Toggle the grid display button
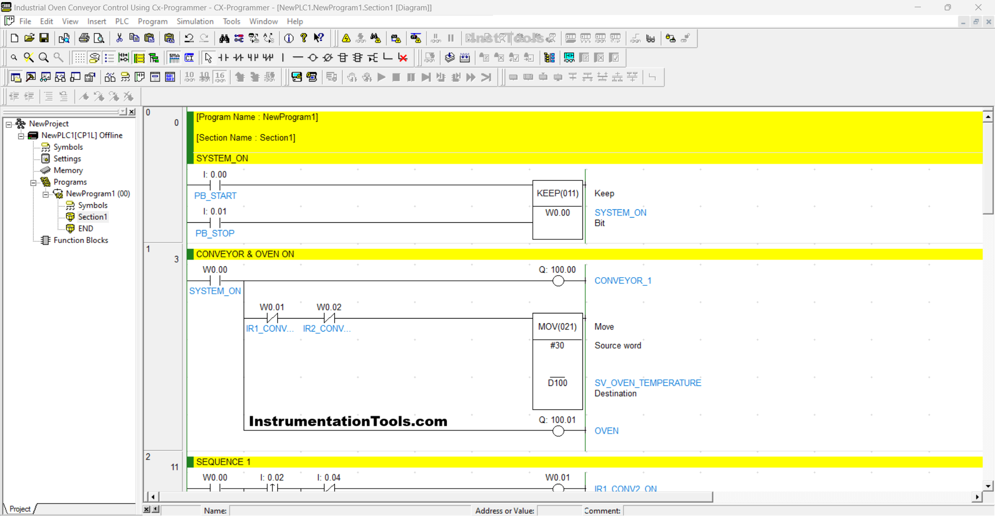This screenshot has width=995, height=516. point(79,58)
